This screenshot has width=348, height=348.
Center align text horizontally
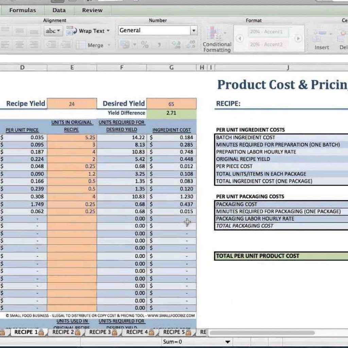pos(20,45)
